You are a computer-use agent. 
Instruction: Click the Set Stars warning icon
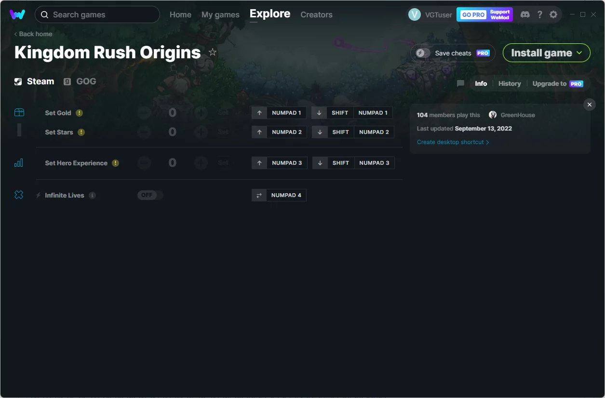pyautogui.click(x=81, y=132)
